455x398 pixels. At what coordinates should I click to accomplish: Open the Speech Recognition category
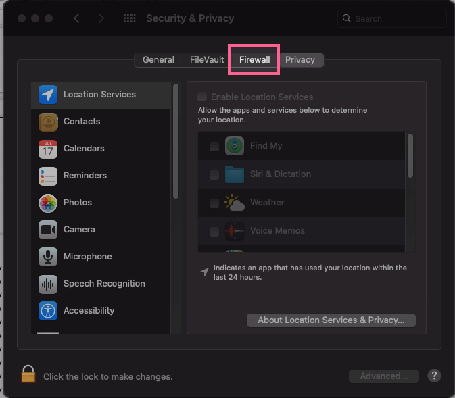click(101, 284)
